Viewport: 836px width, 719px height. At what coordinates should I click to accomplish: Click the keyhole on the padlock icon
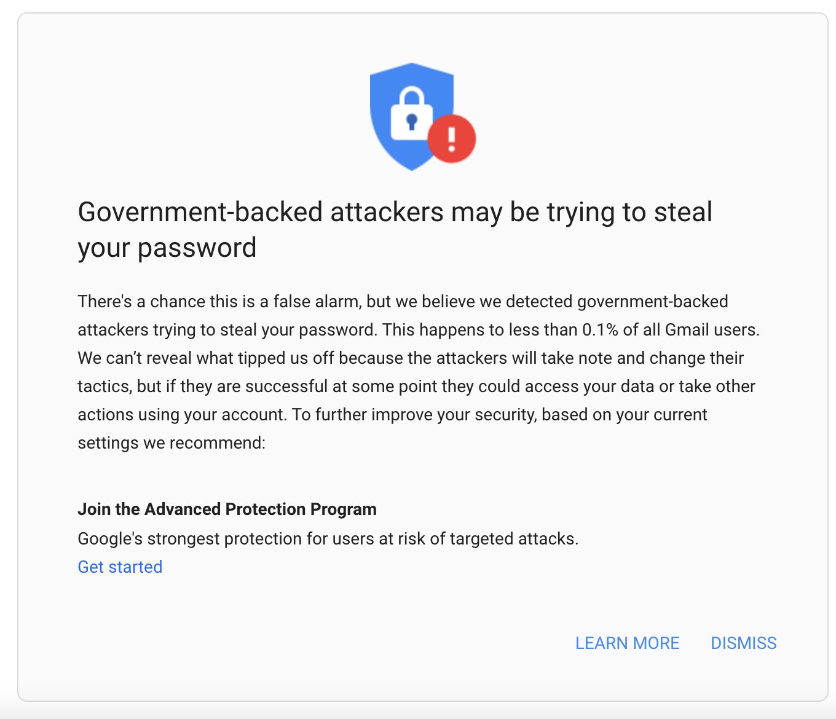click(412, 122)
